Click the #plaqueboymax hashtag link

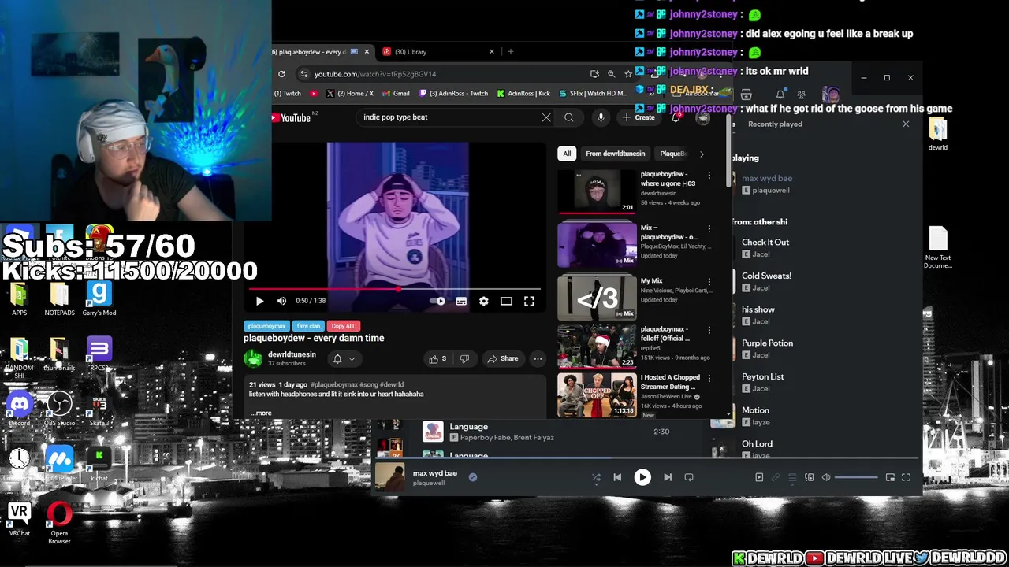(334, 385)
